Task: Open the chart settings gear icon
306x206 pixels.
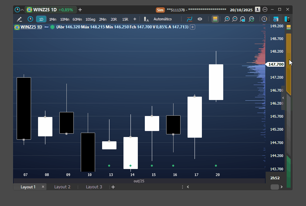Action: [276, 19]
